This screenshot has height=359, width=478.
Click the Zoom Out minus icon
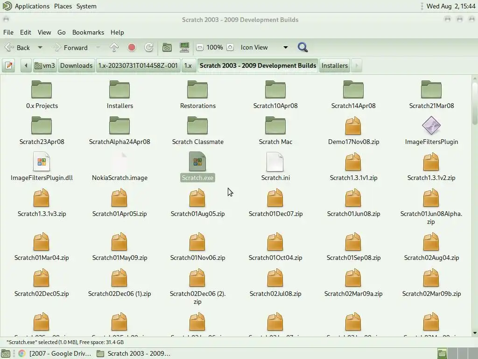(200, 47)
